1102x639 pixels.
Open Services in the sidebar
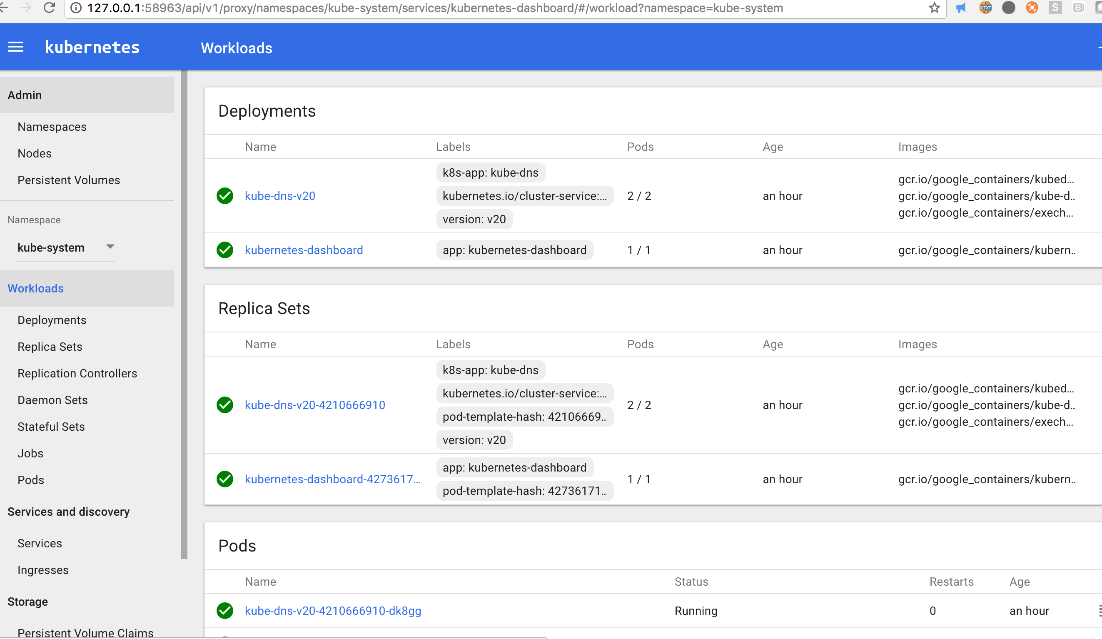(40, 544)
